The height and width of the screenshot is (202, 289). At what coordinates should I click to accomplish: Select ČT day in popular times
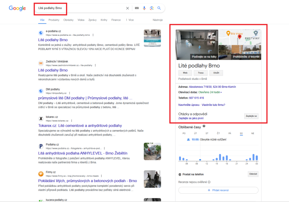(219, 133)
